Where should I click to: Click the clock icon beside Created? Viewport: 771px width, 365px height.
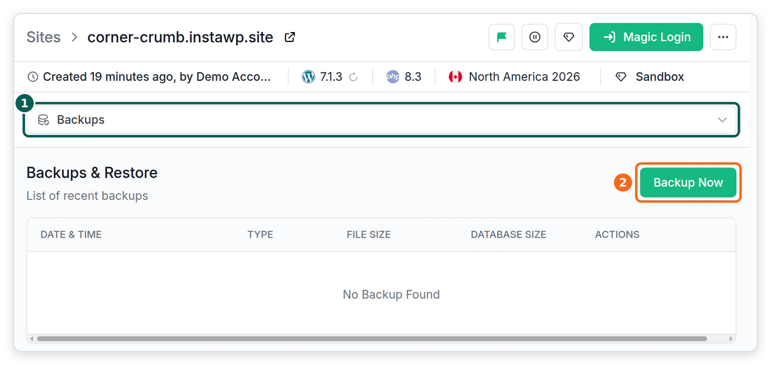pyautogui.click(x=33, y=77)
